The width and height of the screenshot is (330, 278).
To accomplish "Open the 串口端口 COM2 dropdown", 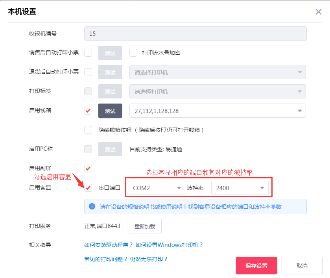I will [156, 188].
